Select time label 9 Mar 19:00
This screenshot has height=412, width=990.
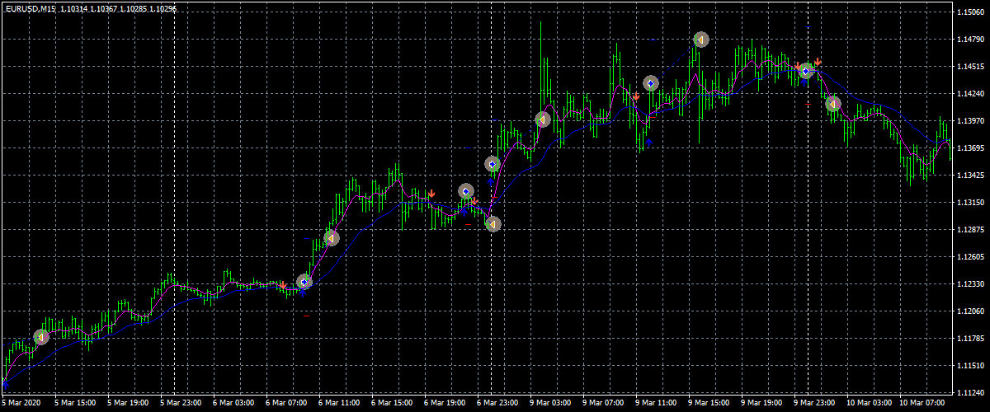click(x=761, y=404)
